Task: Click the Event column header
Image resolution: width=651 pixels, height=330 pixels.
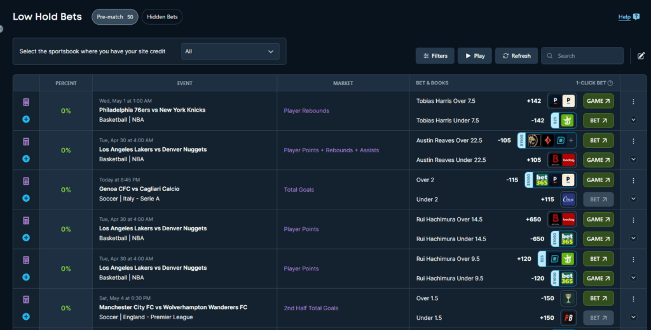Action: tap(185, 83)
